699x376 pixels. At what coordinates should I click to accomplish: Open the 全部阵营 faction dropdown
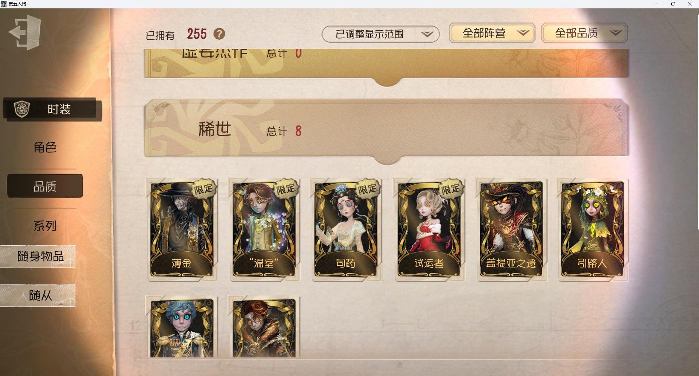492,33
